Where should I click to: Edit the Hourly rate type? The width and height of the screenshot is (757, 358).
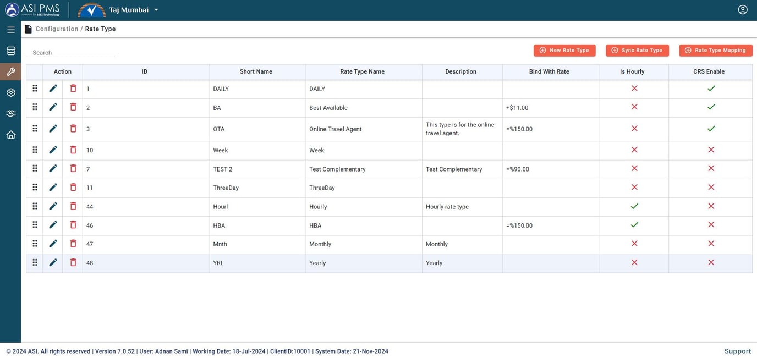click(53, 206)
